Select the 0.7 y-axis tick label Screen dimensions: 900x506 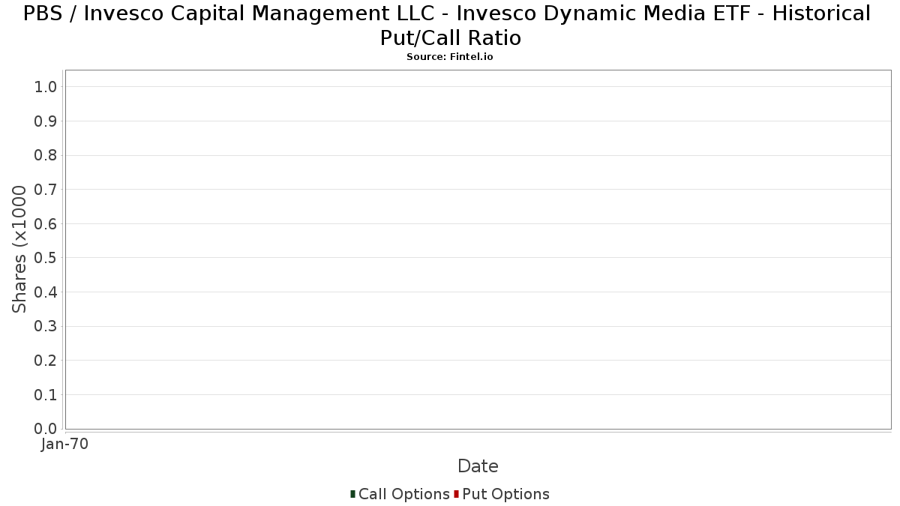[x=46, y=190]
